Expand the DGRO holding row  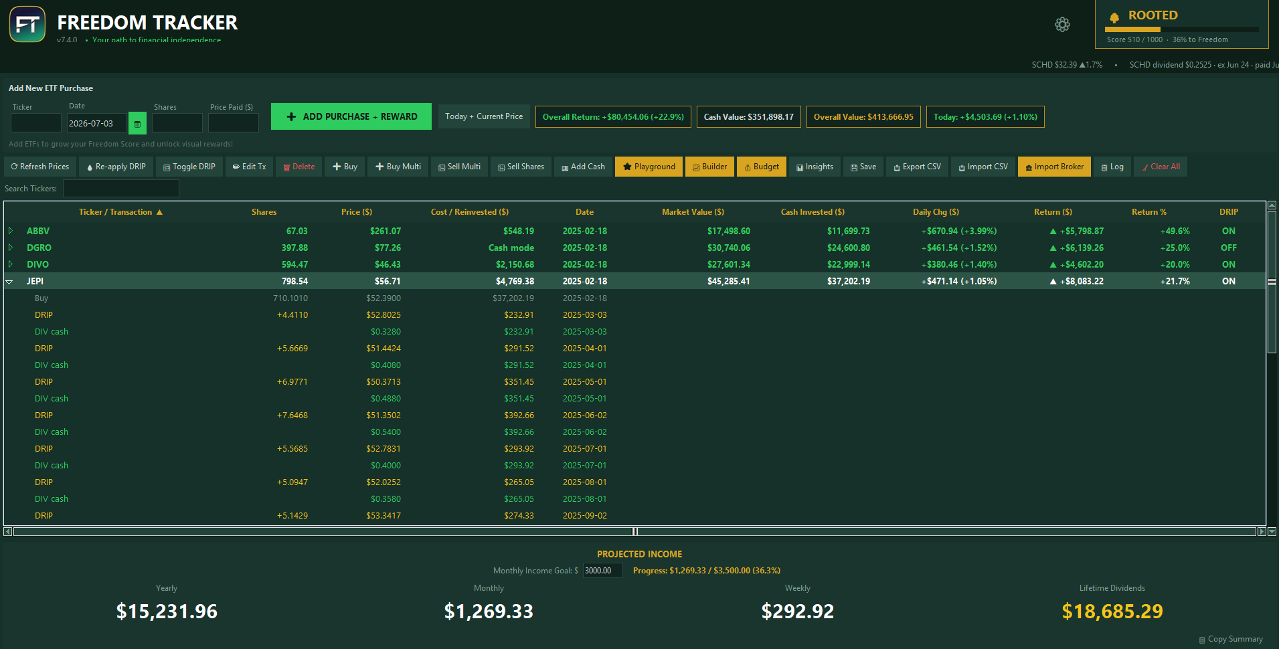coord(11,248)
